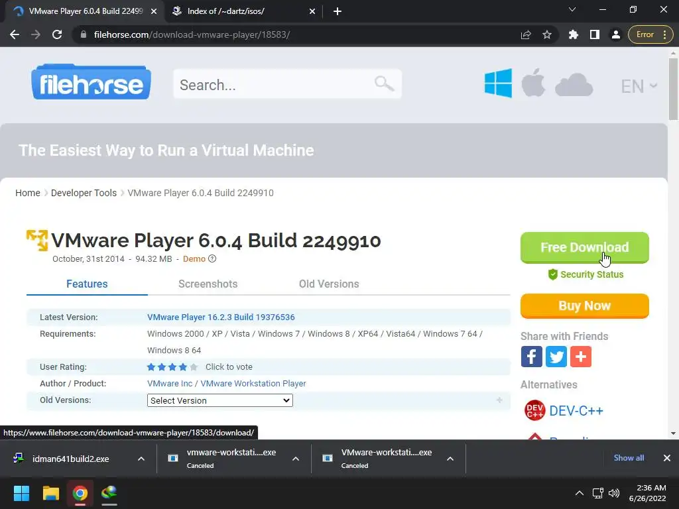Select the Windows platform icon
This screenshot has height=509, width=679.
pyautogui.click(x=498, y=83)
